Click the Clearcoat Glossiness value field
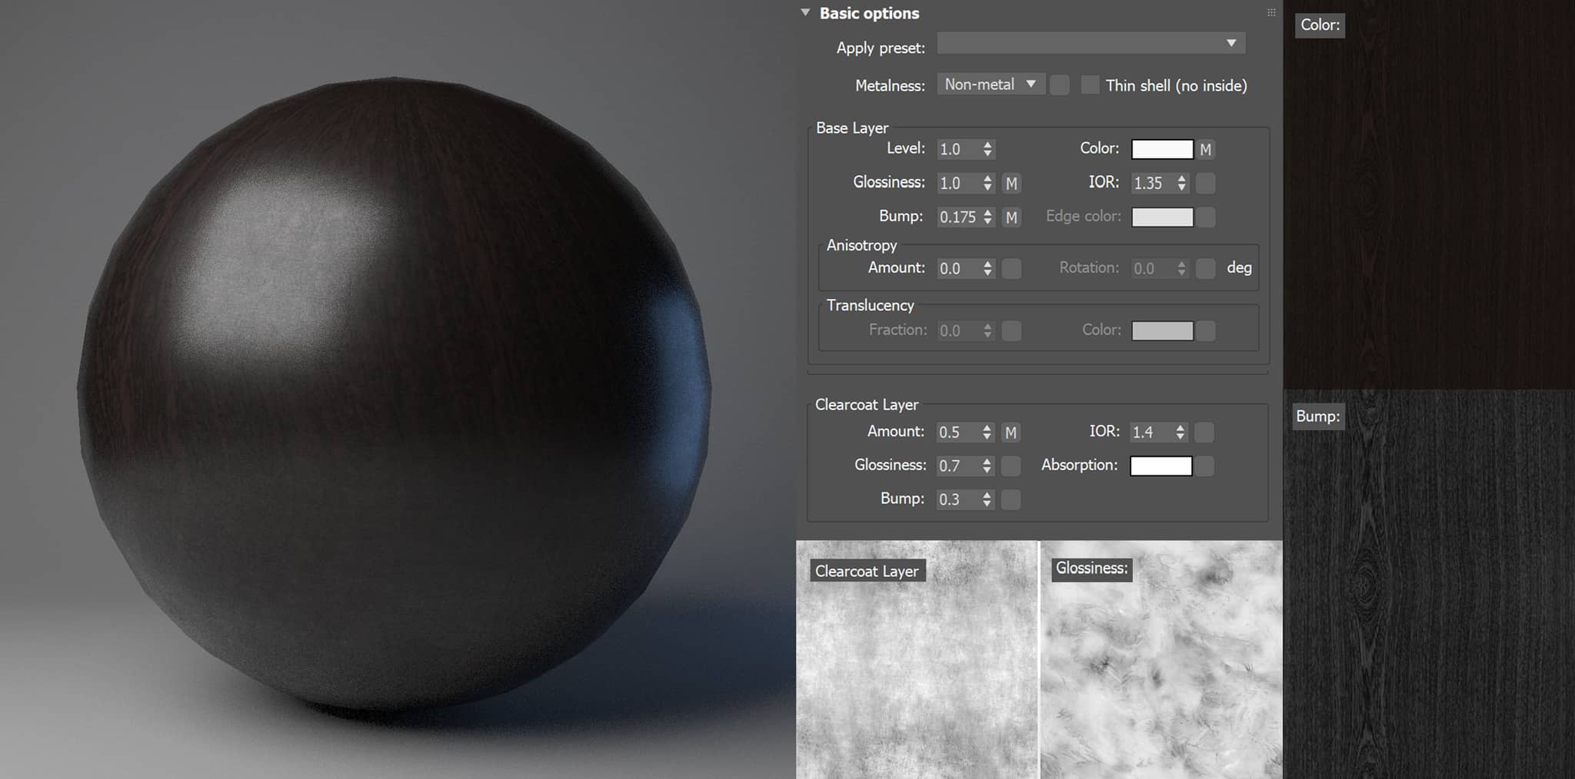The height and width of the screenshot is (779, 1575). point(957,466)
